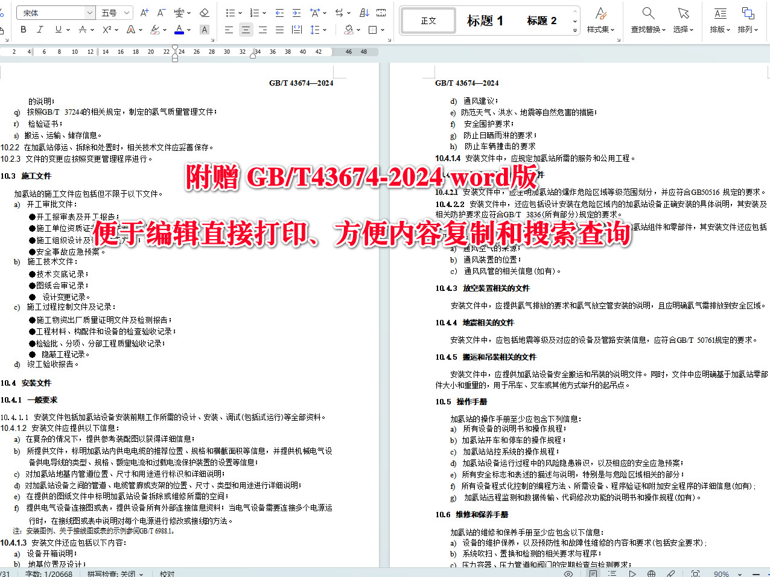Switch to web layout globe icon
The image size is (770, 577).
click(x=651, y=573)
